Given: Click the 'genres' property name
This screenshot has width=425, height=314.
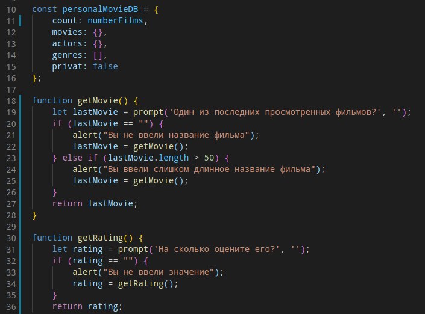Looking at the screenshot, I should pyautogui.click(x=68, y=55).
